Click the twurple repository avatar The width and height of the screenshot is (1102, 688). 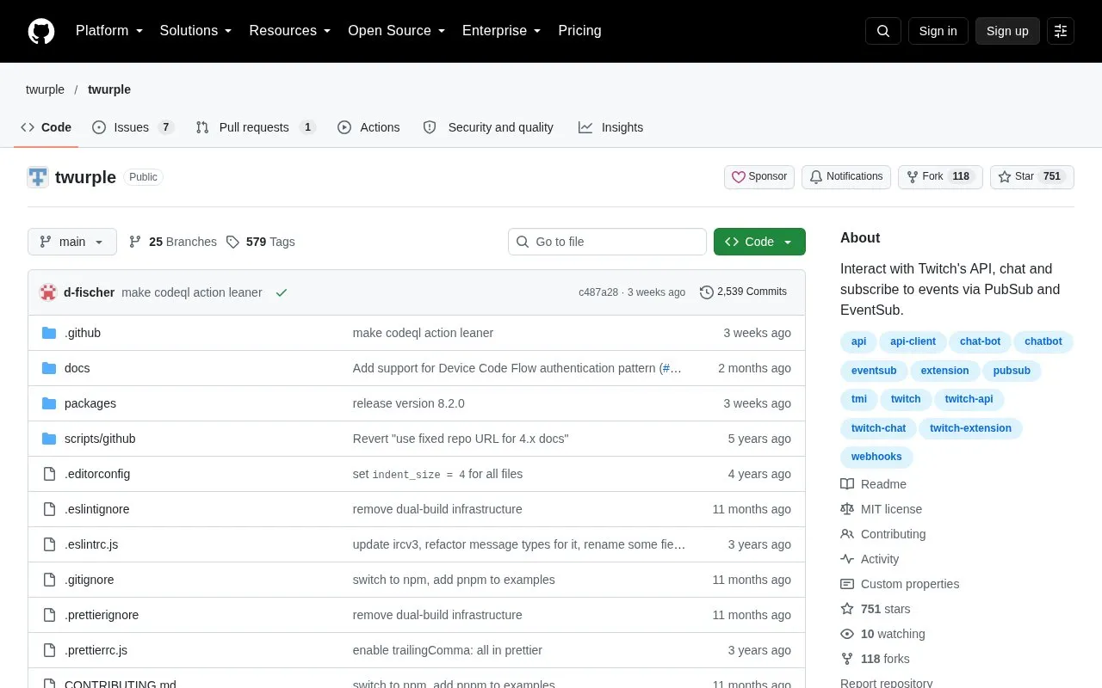click(x=38, y=177)
